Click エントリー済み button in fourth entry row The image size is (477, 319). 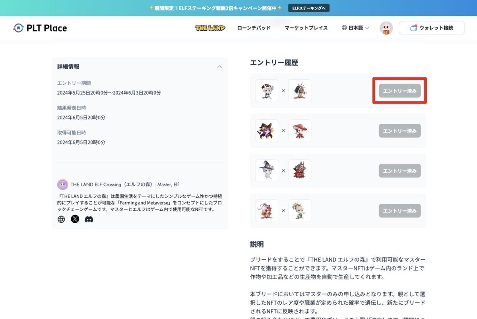tap(399, 210)
